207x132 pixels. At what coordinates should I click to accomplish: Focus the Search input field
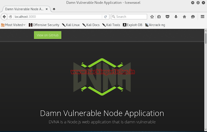coord(129,16)
